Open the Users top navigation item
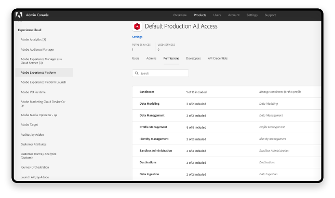This screenshot has height=198, width=335. [x=217, y=15]
